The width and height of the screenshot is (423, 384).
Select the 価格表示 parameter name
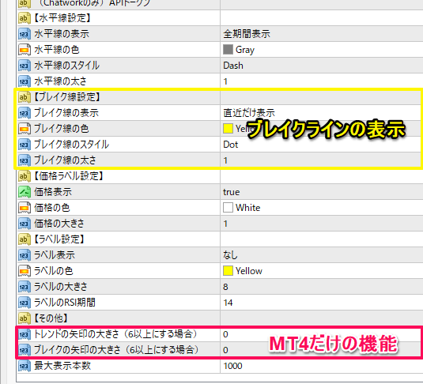(x=53, y=192)
